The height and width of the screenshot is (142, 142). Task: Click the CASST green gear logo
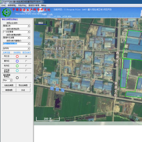[x=7, y=12]
